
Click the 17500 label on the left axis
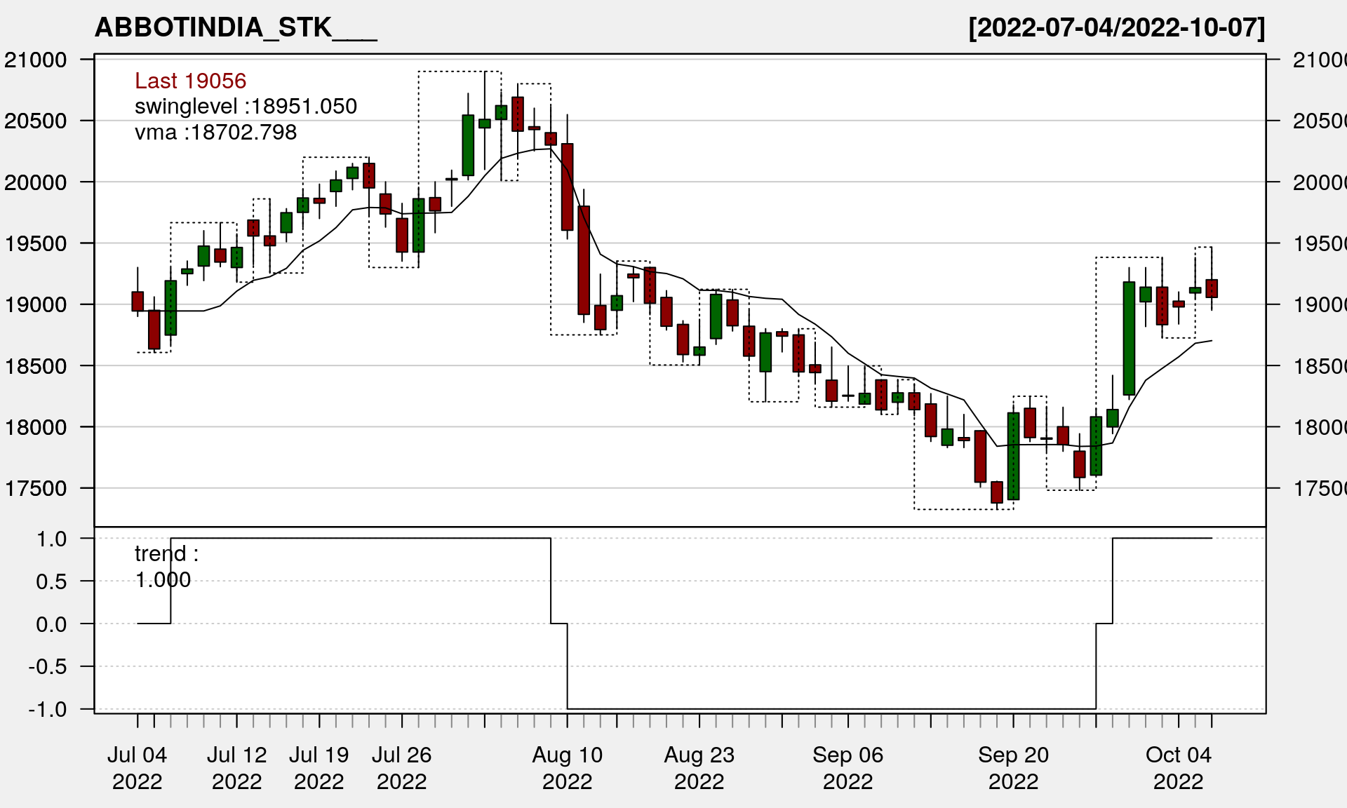[x=36, y=488]
